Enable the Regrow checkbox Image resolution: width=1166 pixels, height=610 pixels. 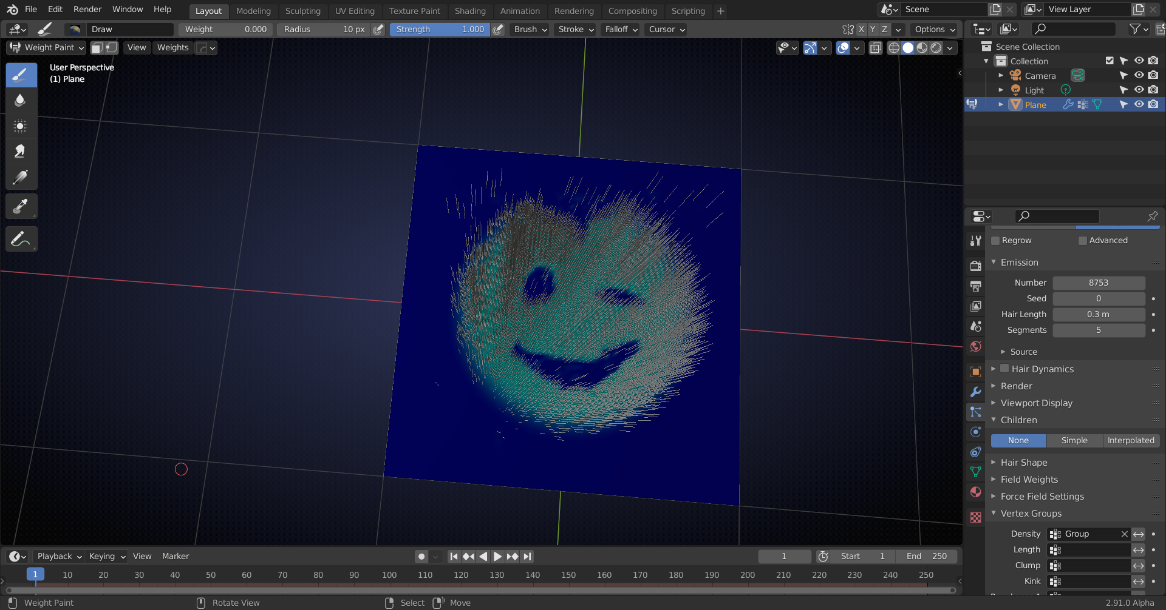point(995,241)
